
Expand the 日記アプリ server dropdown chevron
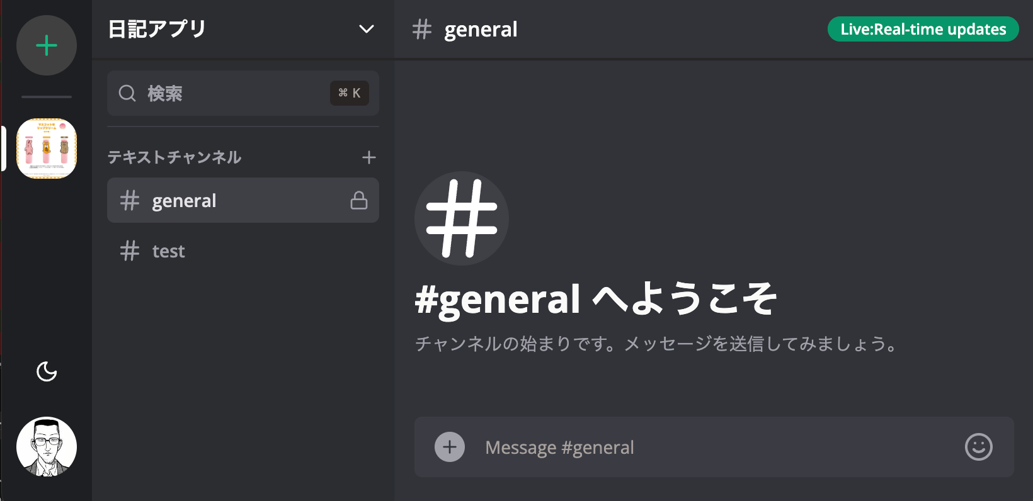(x=366, y=30)
